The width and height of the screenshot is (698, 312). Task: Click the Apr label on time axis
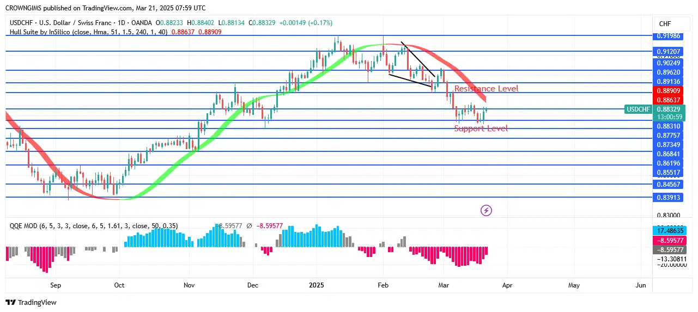pos(507,285)
